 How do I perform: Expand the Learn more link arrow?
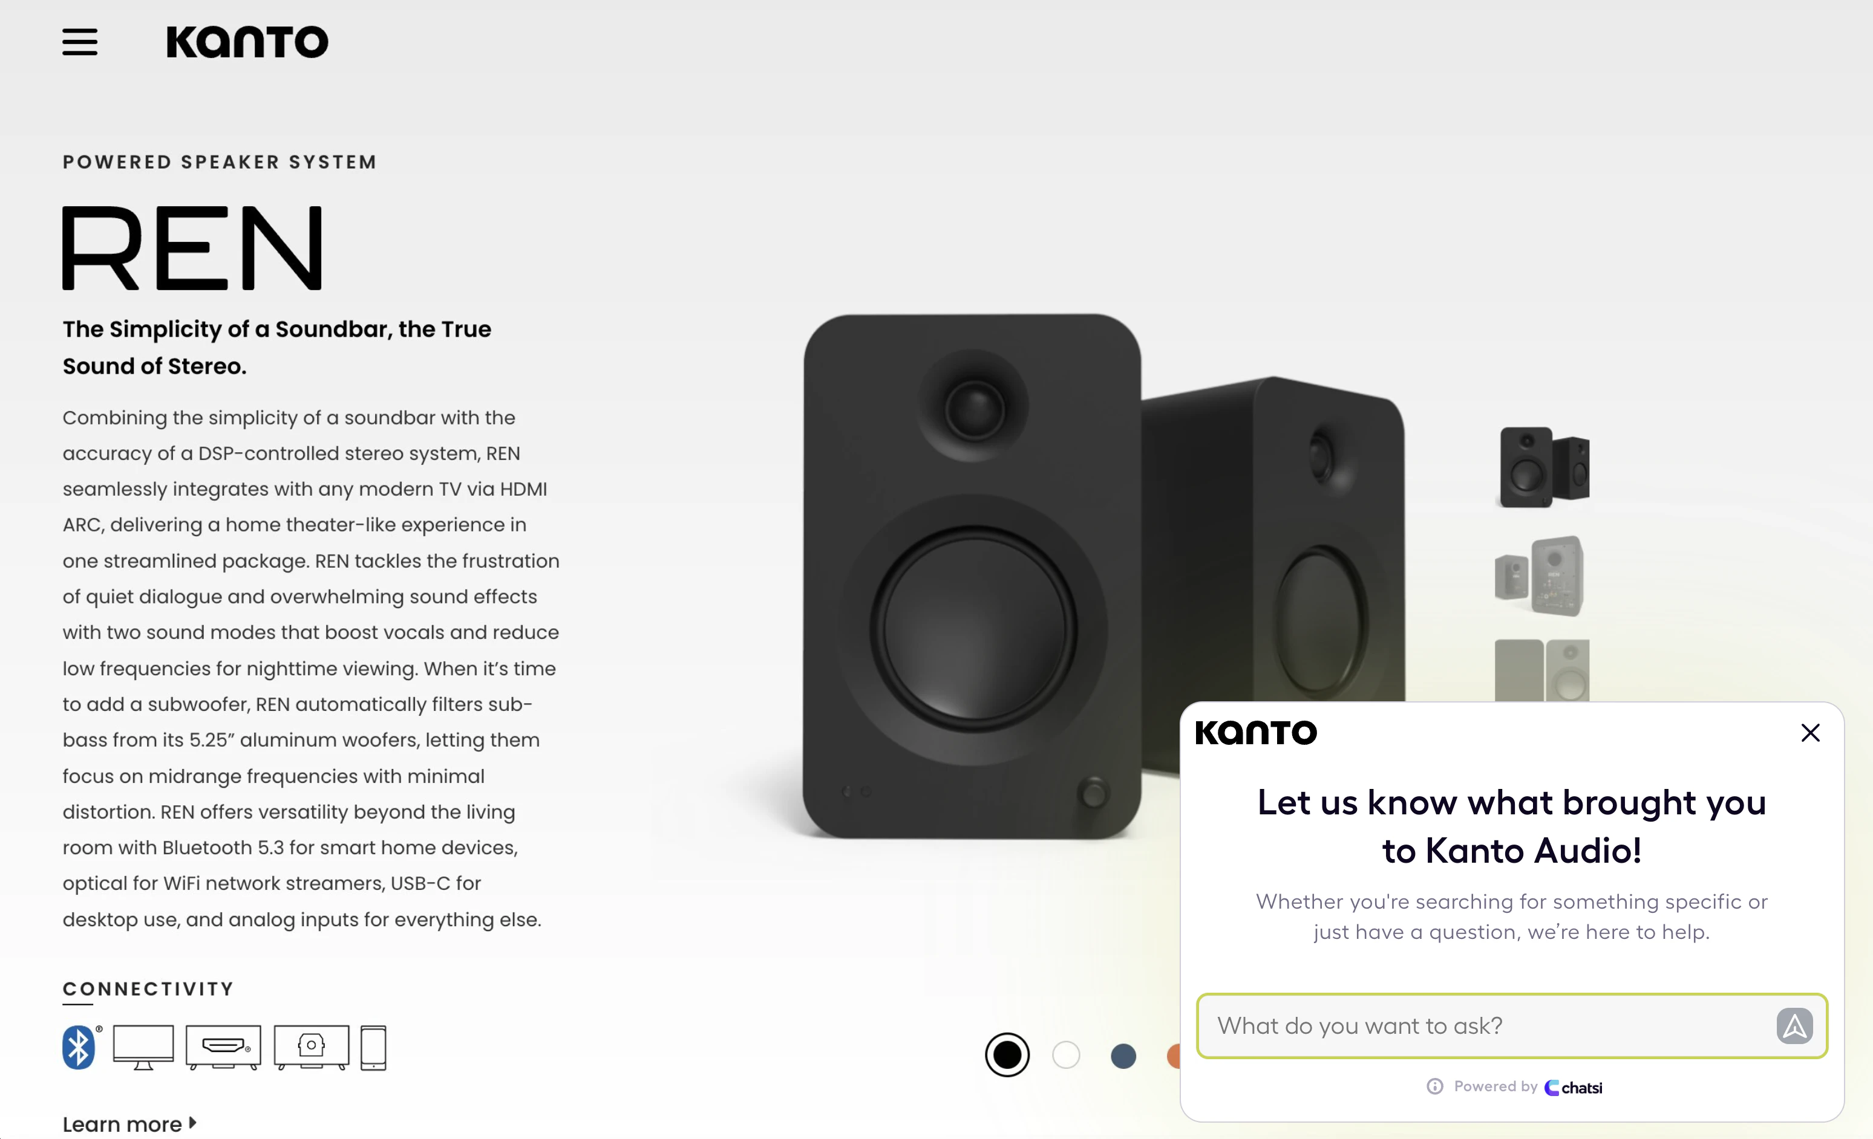coord(192,1123)
